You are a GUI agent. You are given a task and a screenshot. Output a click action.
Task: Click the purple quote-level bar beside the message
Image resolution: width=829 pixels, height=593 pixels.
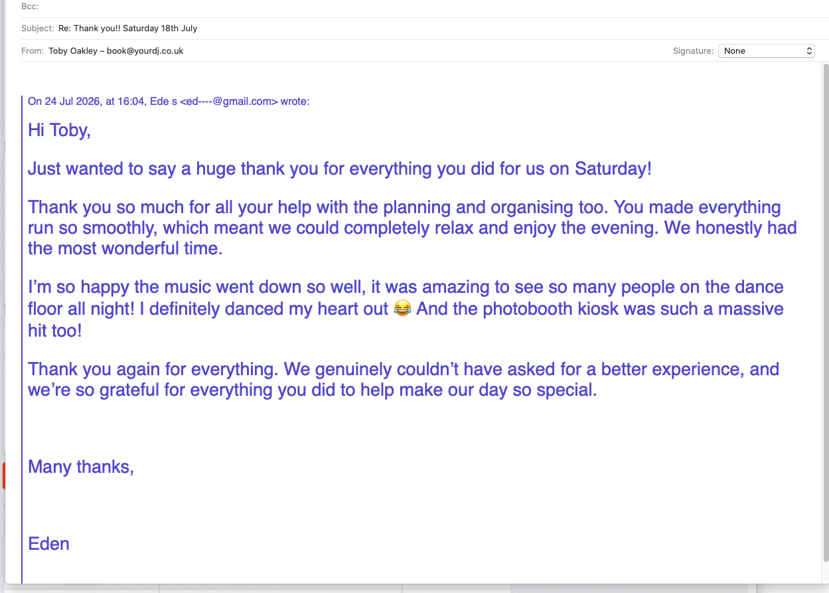22,339
